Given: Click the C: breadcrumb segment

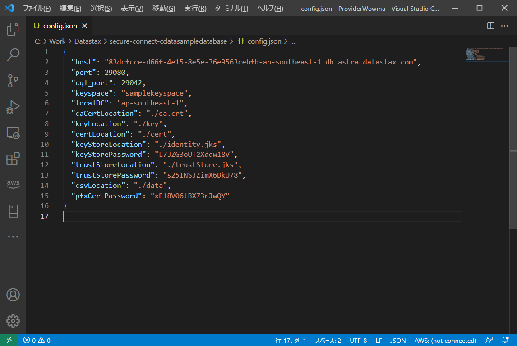Looking at the screenshot, I should coord(37,41).
